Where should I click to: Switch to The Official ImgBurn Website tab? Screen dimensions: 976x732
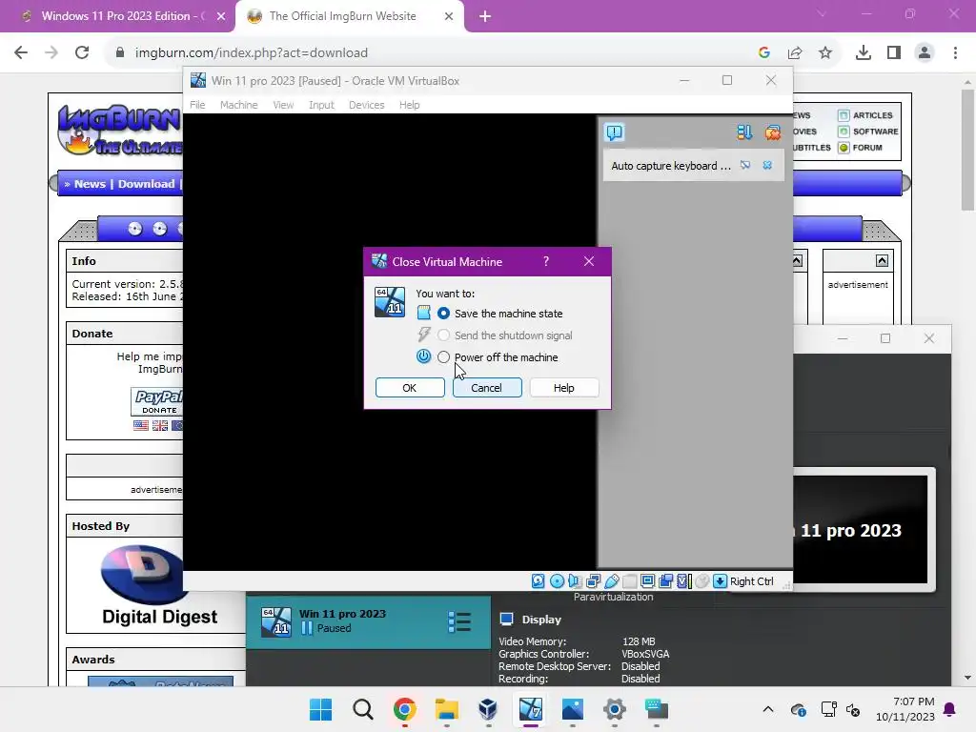point(342,16)
